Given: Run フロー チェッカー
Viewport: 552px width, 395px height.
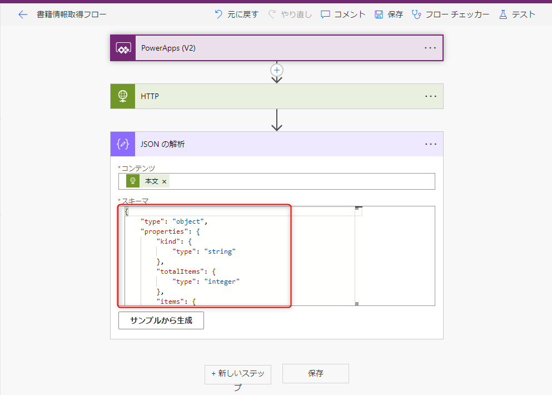Looking at the screenshot, I should tap(450, 14).
